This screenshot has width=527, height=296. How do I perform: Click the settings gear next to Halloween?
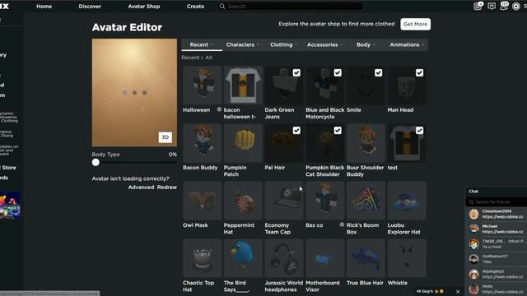click(219, 109)
